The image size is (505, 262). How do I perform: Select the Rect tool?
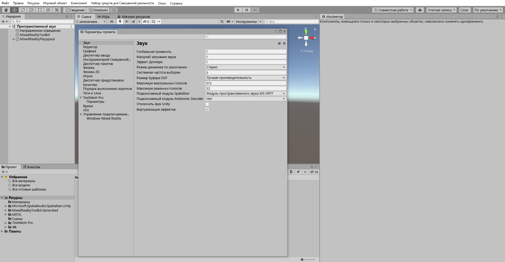pos(40,10)
